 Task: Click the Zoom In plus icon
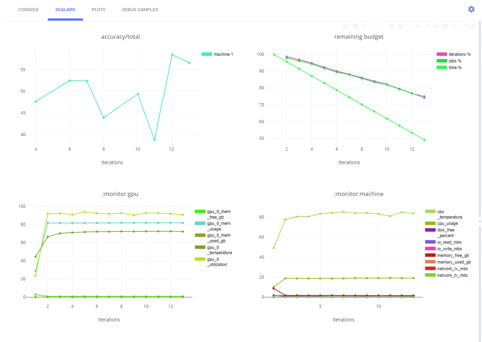coord(392,26)
